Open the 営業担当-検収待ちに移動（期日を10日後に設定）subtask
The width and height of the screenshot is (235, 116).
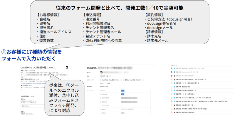click(x=191, y=109)
